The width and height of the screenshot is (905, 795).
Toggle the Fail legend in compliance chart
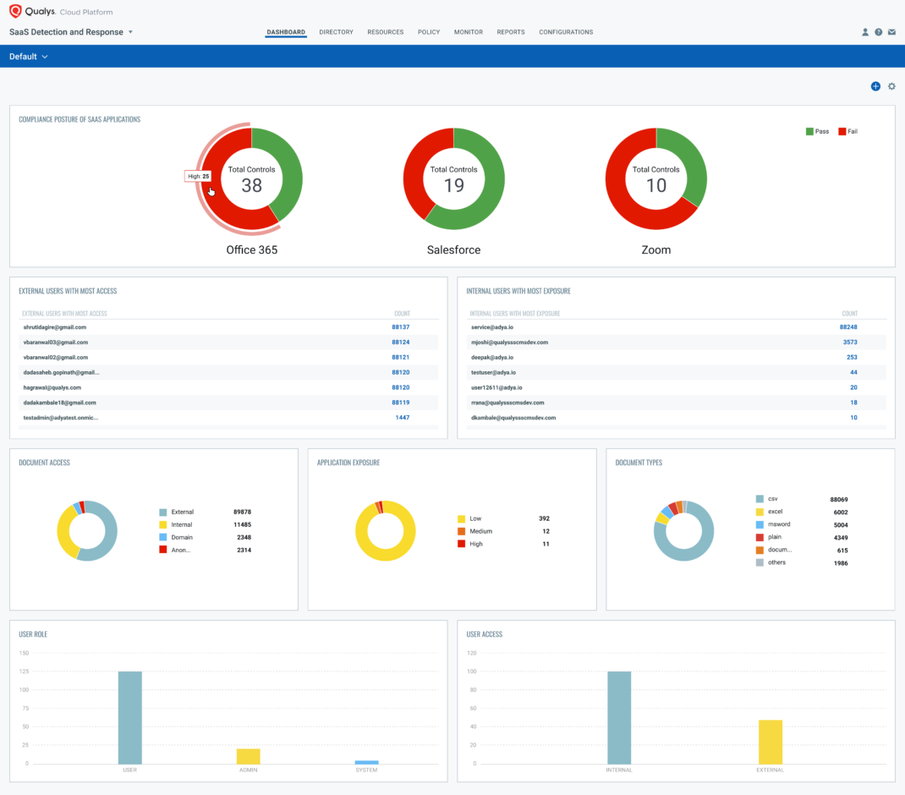847,131
